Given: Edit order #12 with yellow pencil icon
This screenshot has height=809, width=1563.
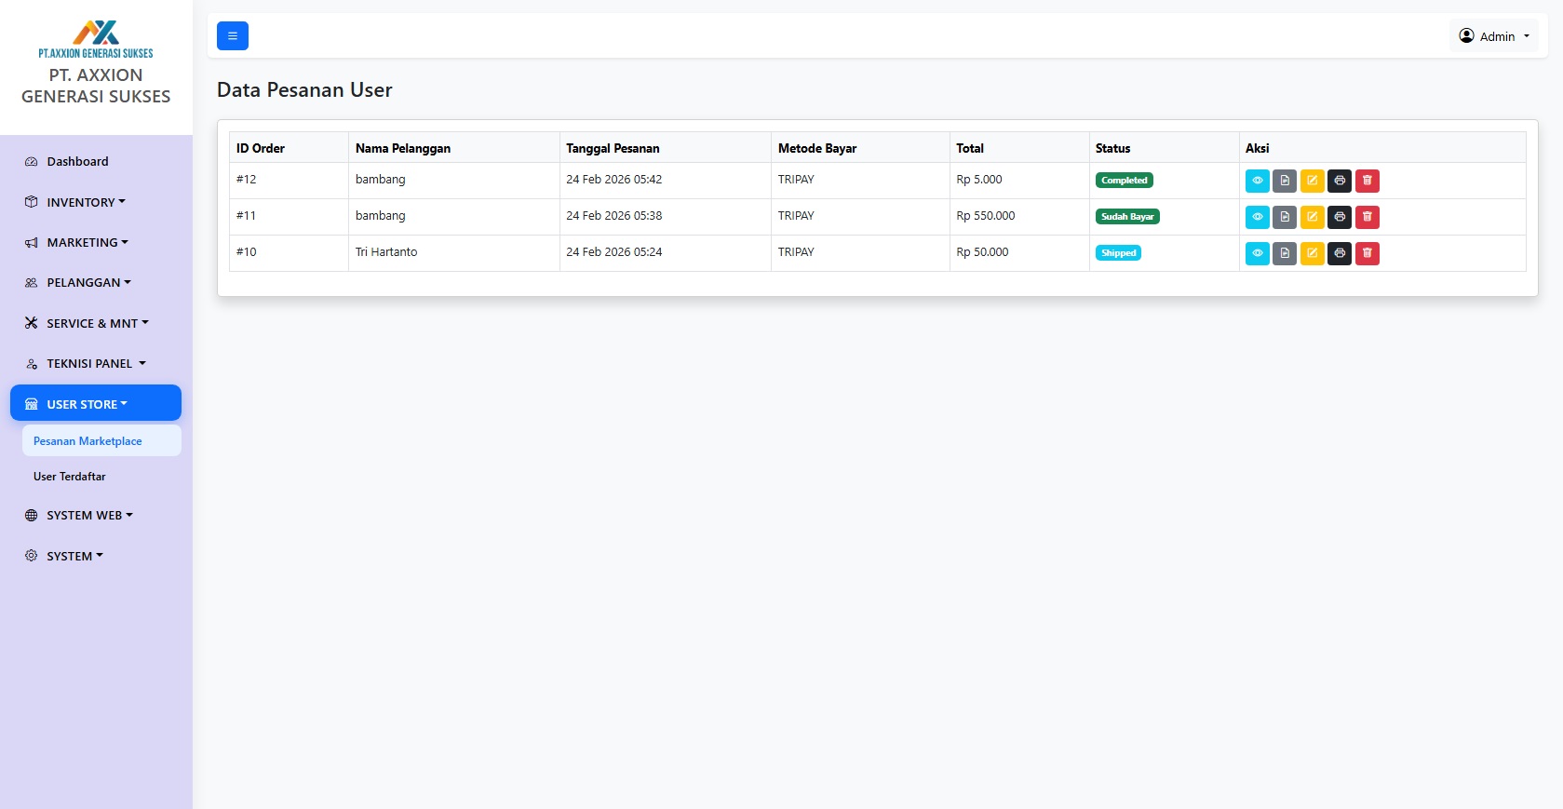Looking at the screenshot, I should (1312, 181).
